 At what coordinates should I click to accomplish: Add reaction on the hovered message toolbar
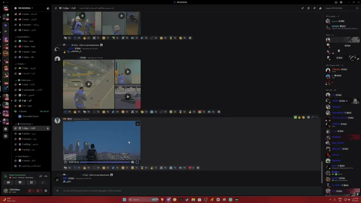point(309,117)
